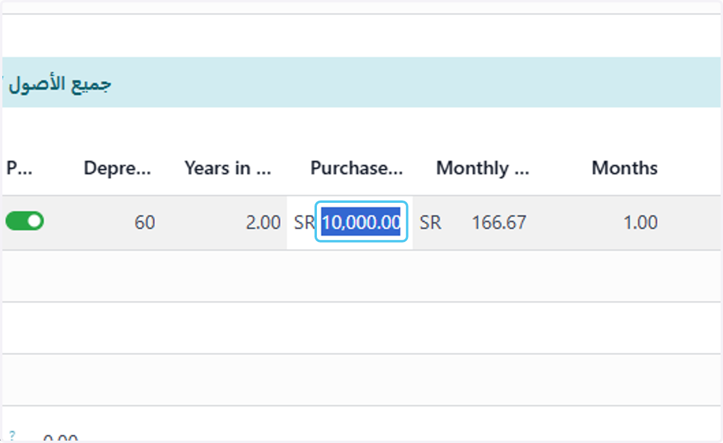The width and height of the screenshot is (723, 443).
Task: Sort by the Monthly ... column header
Action: 483,168
